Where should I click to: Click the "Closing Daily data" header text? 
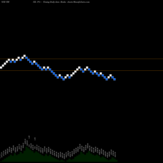[51, 2]
